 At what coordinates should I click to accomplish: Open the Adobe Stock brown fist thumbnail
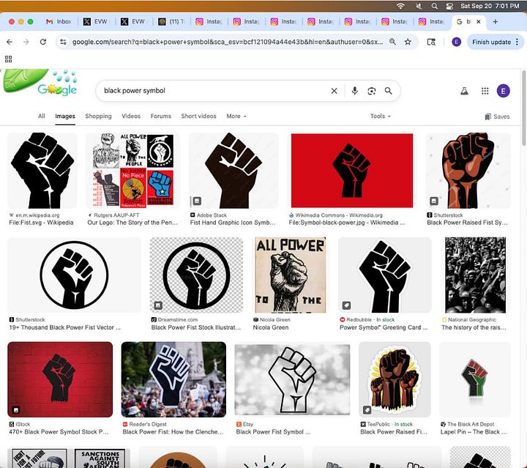pos(233,171)
